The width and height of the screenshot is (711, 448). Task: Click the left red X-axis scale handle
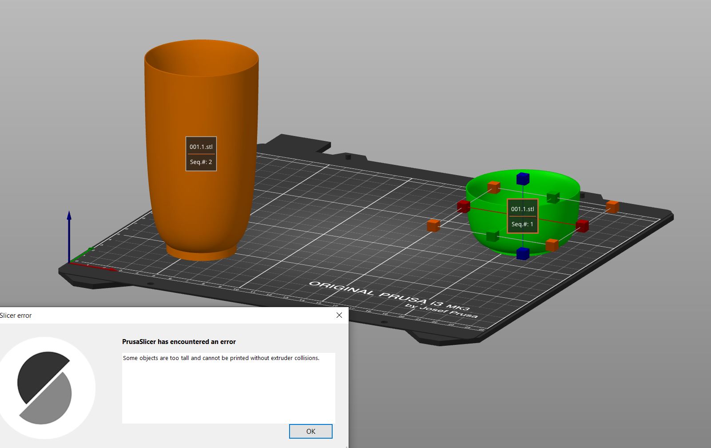(464, 206)
